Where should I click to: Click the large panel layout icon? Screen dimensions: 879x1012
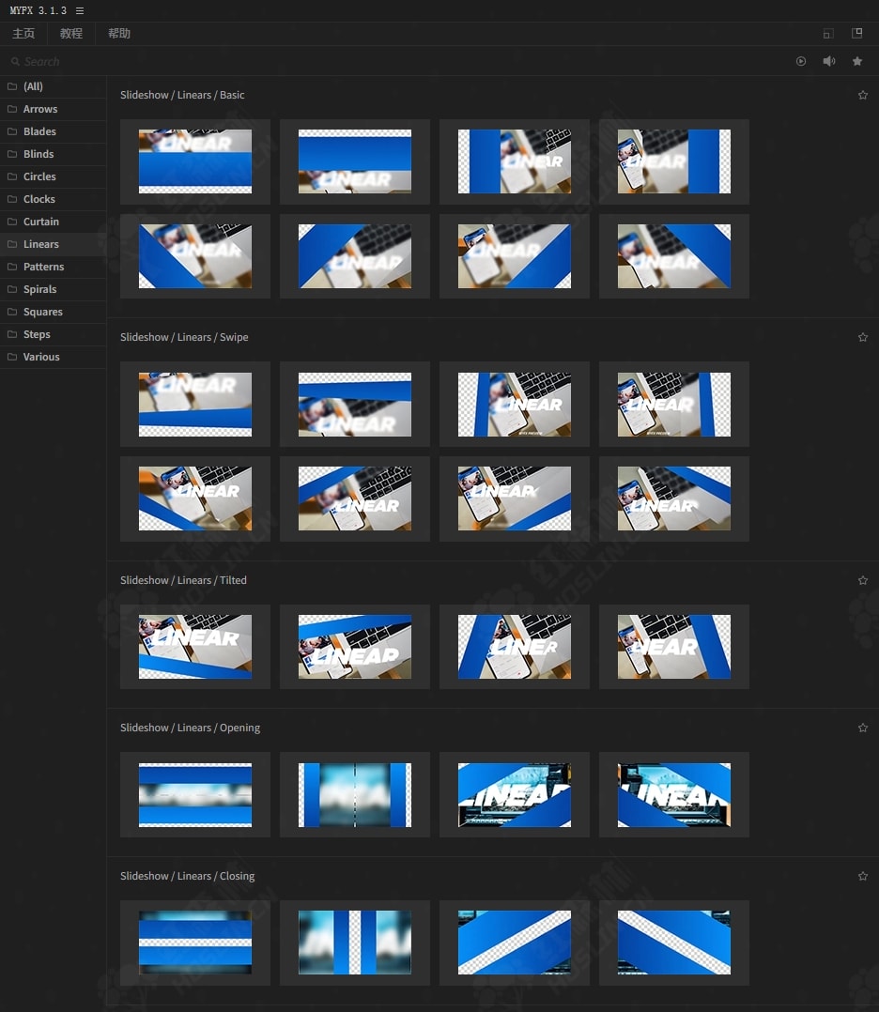coord(857,33)
